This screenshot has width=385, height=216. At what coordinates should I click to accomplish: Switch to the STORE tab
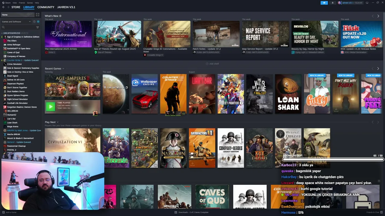pyautogui.click(x=16, y=7)
